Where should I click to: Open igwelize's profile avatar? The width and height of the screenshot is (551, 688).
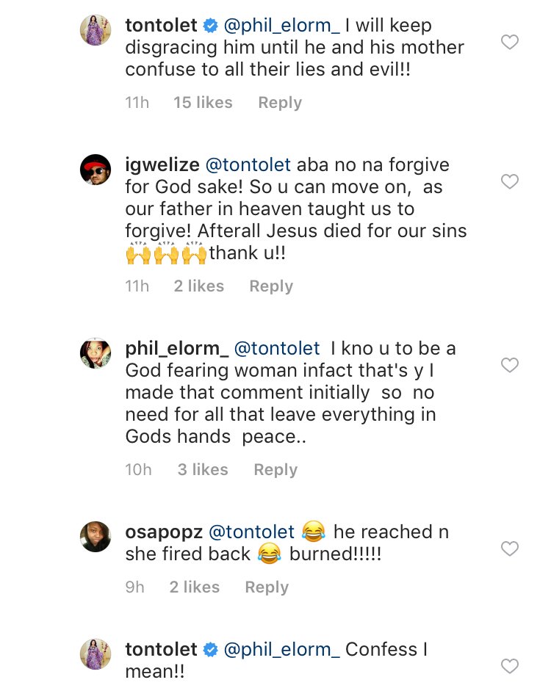coord(96,170)
